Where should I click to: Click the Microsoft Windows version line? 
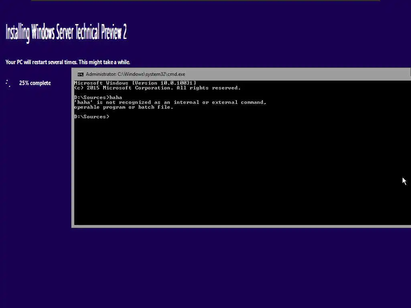(x=135, y=83)
